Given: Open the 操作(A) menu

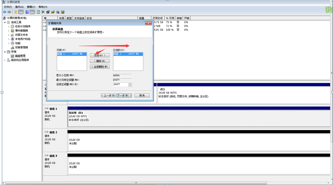Looking at the screenshot, I should [x=19, y=7].
